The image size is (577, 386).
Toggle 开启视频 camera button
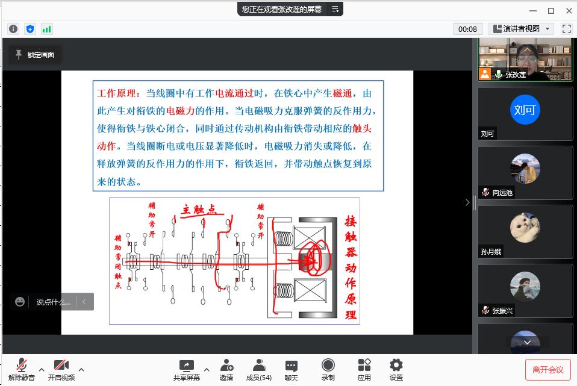61,370
